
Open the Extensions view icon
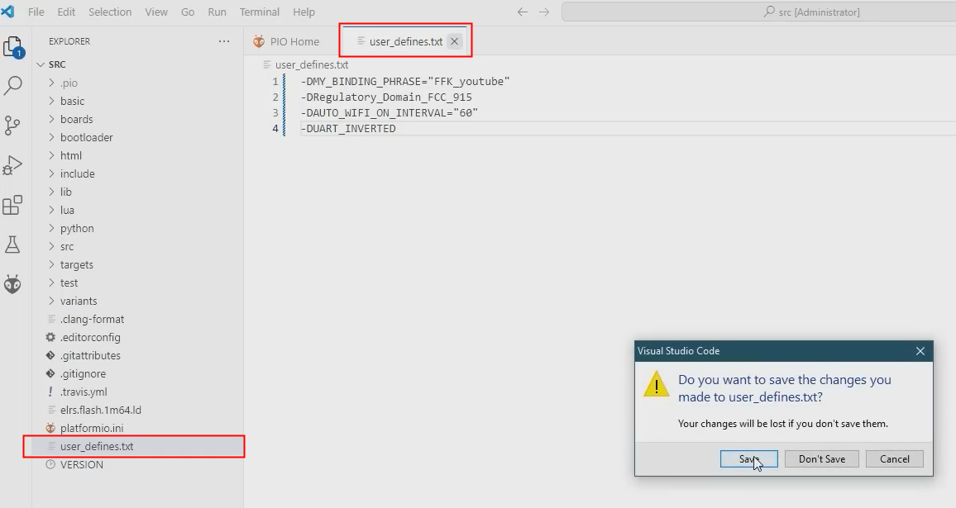coord(13,205)
